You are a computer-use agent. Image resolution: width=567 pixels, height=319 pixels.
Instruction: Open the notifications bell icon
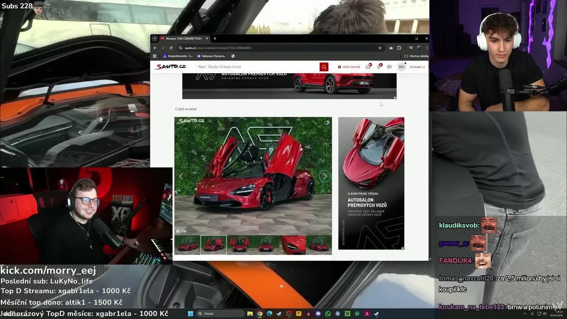[x=379, y=67]
